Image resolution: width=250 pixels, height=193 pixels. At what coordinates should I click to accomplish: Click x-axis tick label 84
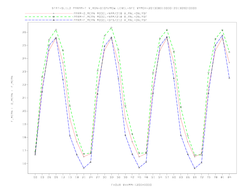coord(229,177)
